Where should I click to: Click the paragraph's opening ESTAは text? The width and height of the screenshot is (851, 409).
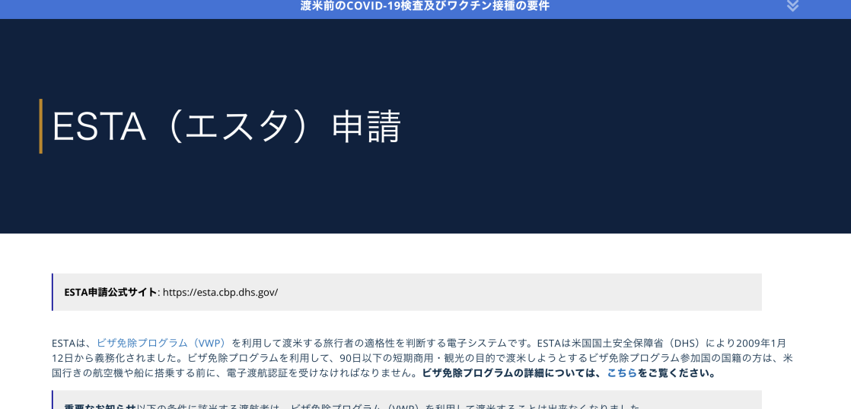click(x=72, y=343)
